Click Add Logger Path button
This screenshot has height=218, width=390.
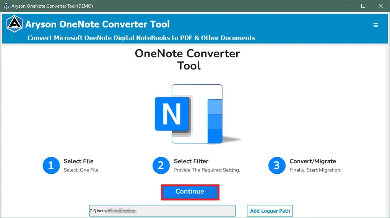point(270,211)
